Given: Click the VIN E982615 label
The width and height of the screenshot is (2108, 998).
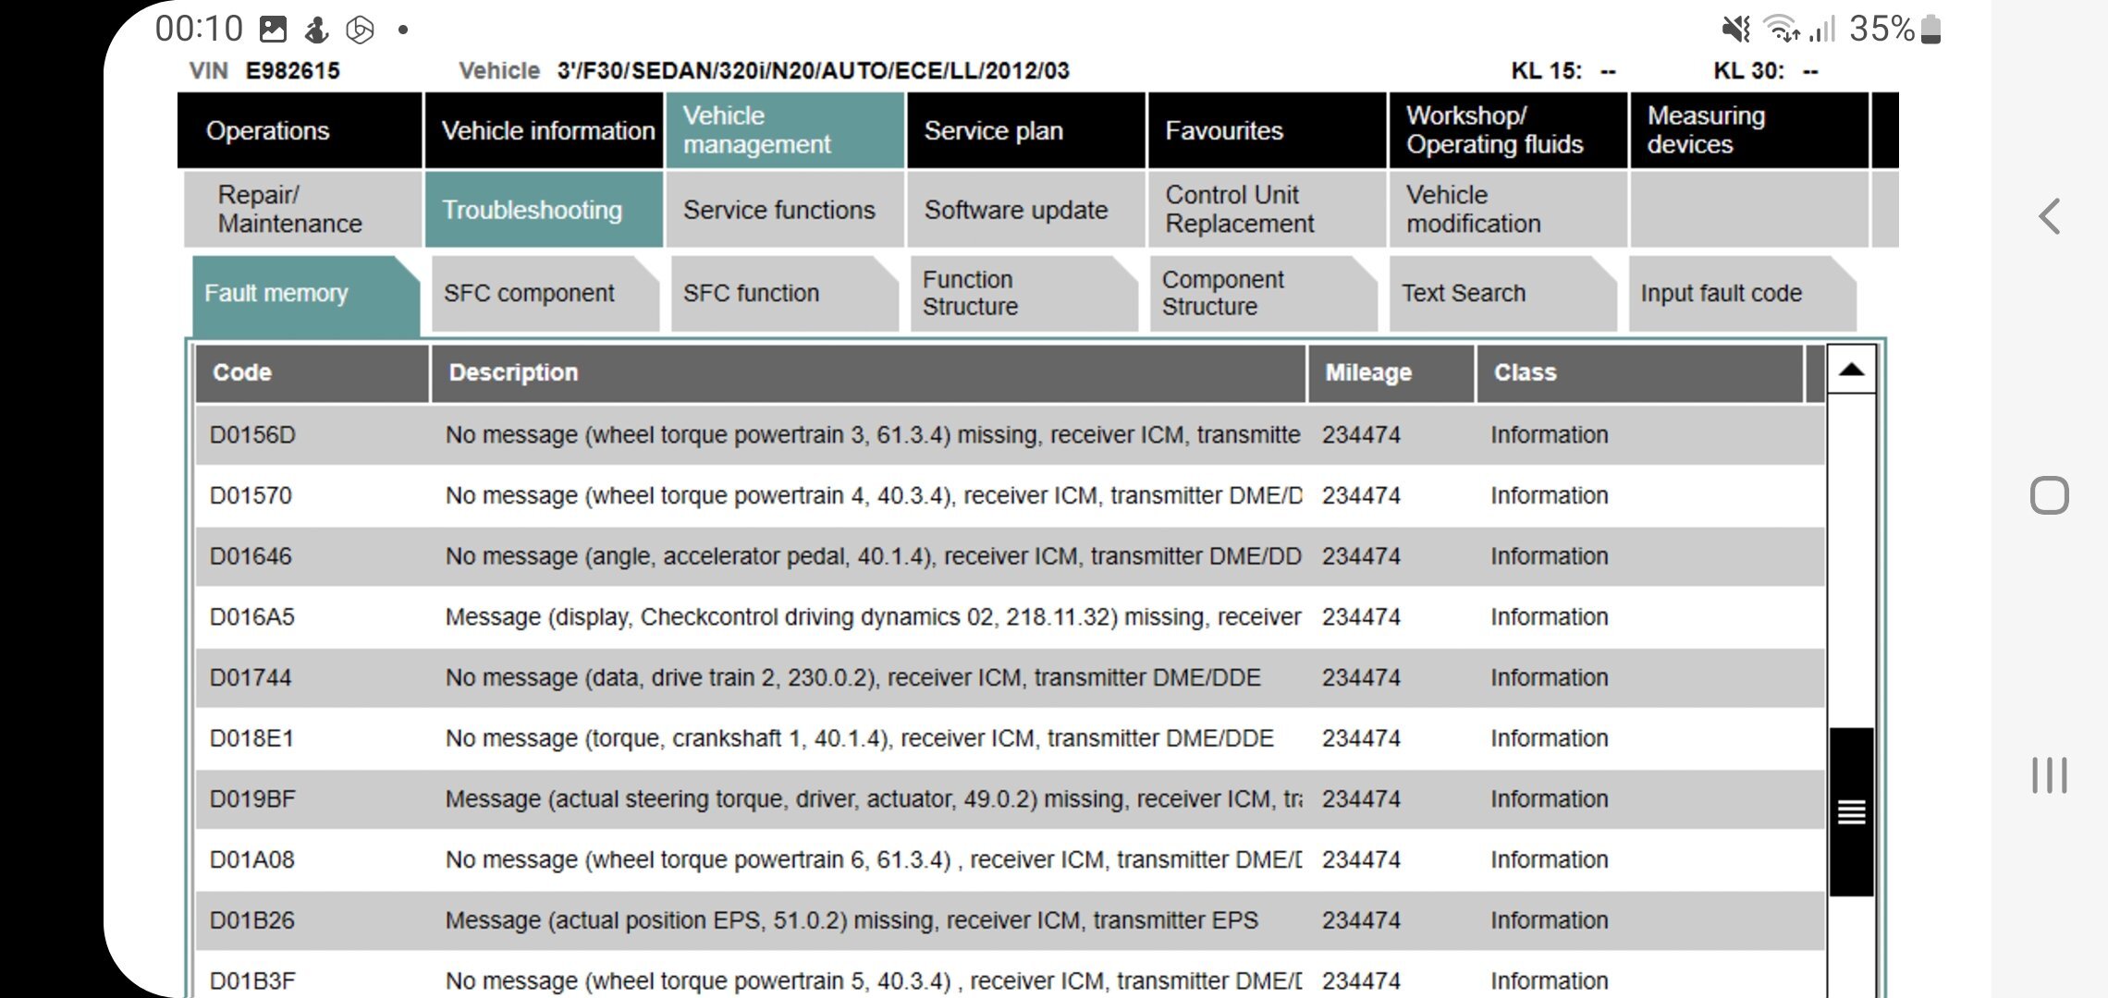Looking at the screenshot, I should [x=264, y=71].
